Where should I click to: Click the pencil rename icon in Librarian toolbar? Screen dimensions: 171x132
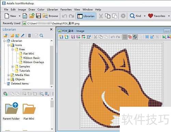[23, 35]
